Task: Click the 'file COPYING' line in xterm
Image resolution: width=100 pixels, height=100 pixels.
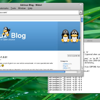Action: (92, 67)
